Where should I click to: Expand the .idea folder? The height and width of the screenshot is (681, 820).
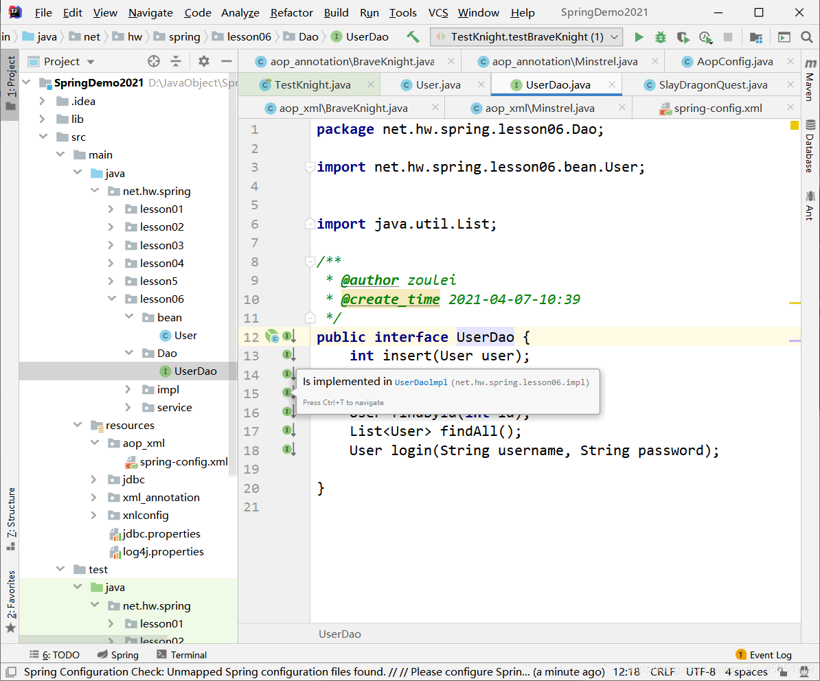43,101
